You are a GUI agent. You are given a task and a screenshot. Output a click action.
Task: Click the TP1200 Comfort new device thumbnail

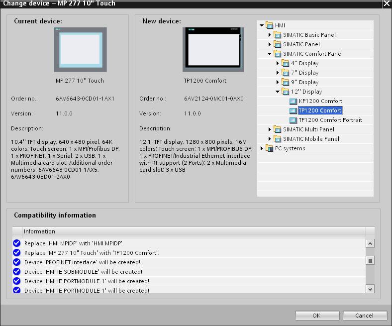tap(213, 50)
